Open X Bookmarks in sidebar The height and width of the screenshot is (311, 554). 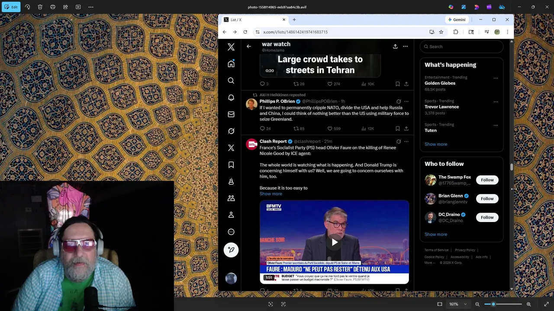tap(231, 165)
